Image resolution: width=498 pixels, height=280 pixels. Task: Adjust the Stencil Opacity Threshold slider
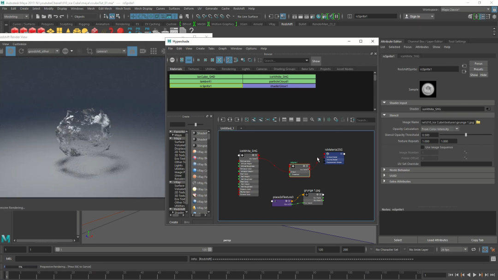[466, 135]
